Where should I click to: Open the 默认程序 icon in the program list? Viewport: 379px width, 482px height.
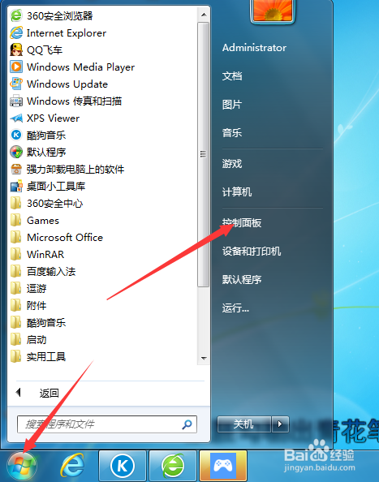(x=16, y=152)
